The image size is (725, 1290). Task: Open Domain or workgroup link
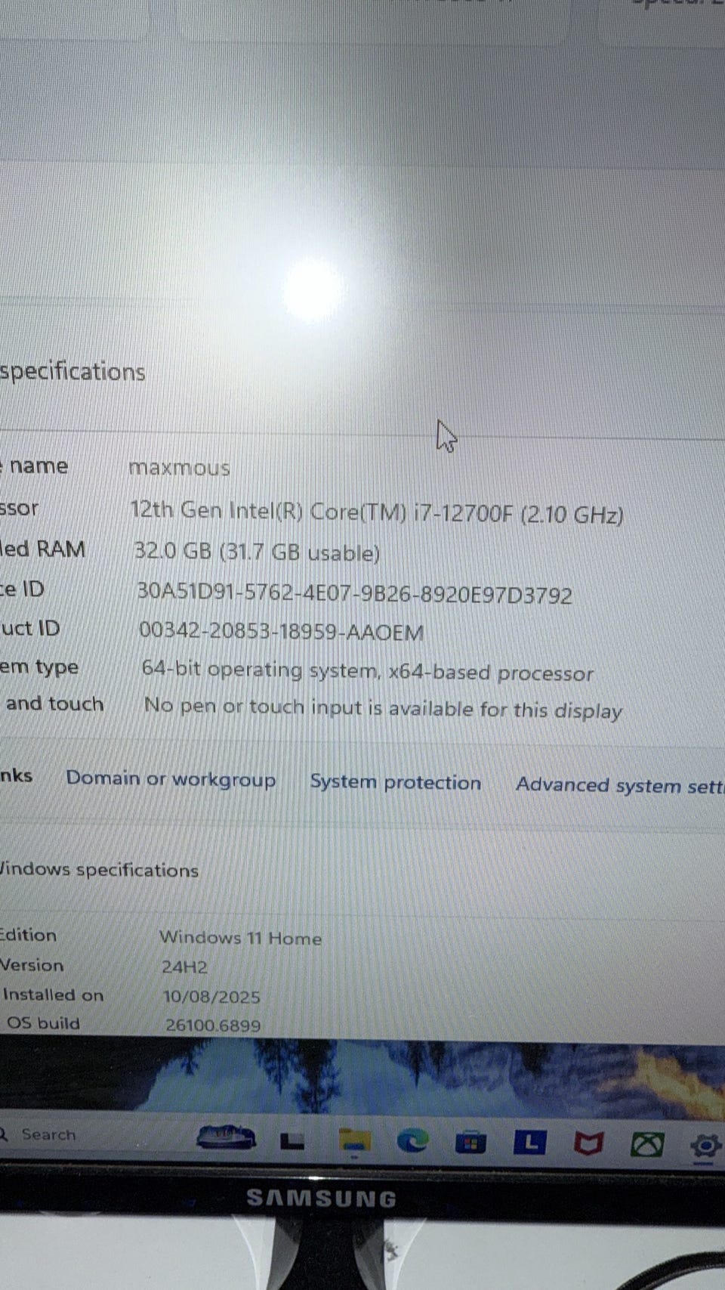[x=171, y=779]
